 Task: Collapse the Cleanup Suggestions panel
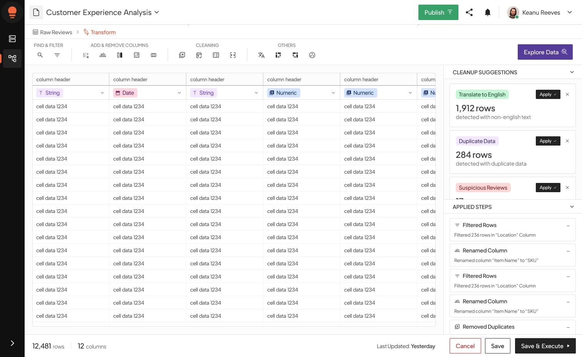[x=572, y=72]
